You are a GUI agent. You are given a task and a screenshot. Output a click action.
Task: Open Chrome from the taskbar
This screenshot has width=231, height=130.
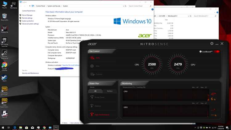(44, 128)
